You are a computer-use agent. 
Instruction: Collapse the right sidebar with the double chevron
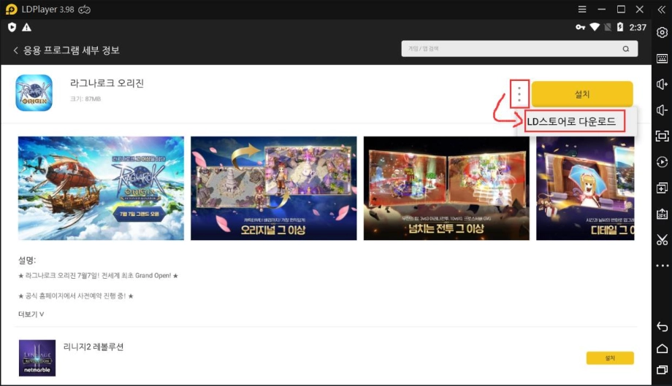[x=662, y=9]
